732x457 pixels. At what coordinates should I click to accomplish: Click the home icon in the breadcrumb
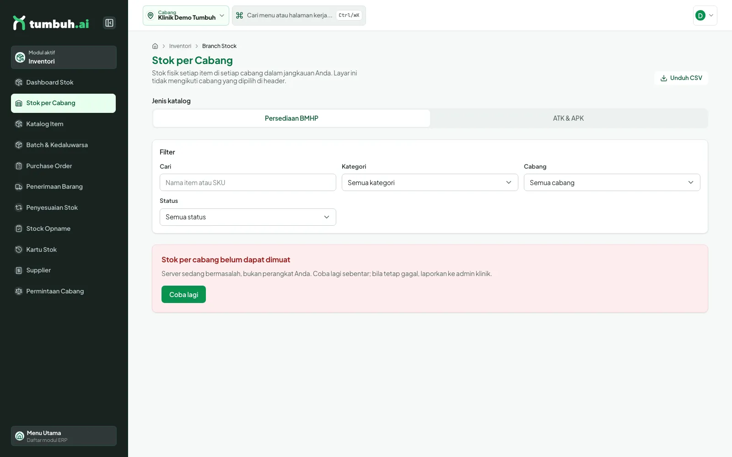155,46
